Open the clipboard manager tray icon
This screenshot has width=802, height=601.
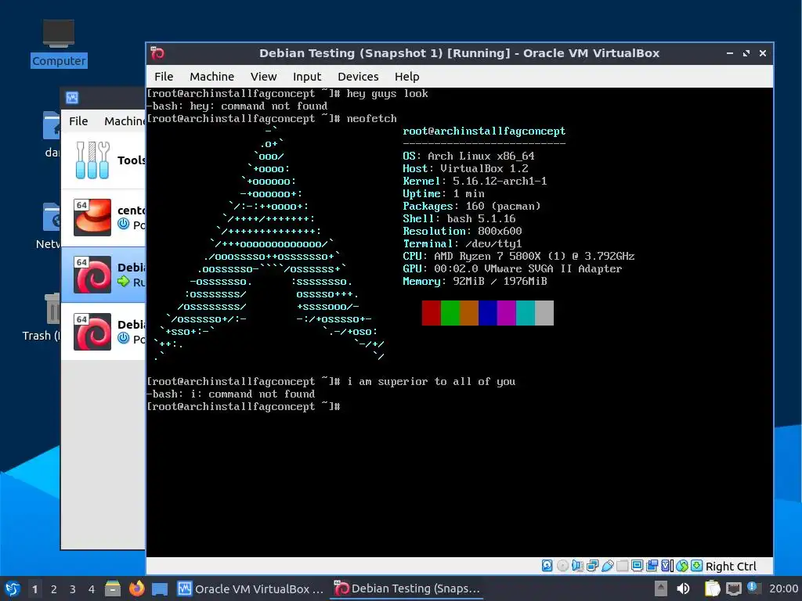point(713,588)
